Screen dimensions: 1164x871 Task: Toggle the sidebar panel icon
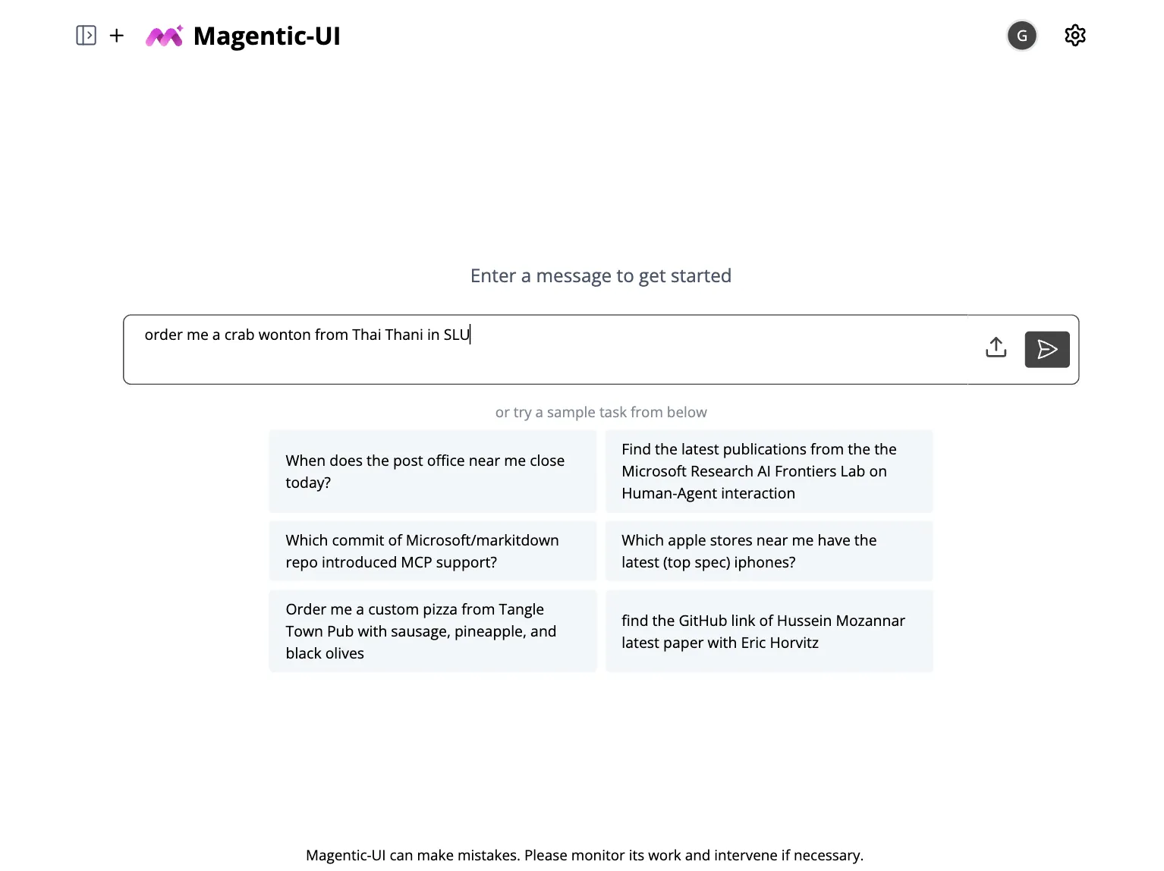87,36
